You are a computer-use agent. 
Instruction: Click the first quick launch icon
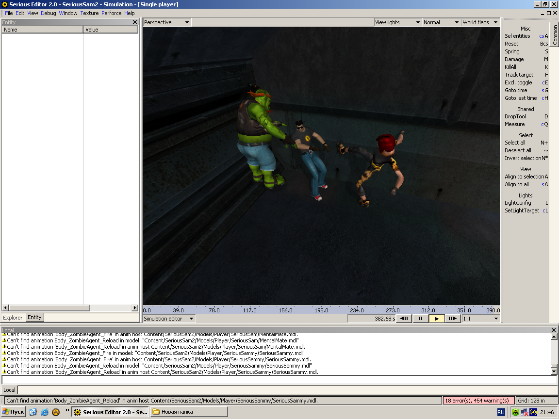pyautogui.click(x=33, y=412)
